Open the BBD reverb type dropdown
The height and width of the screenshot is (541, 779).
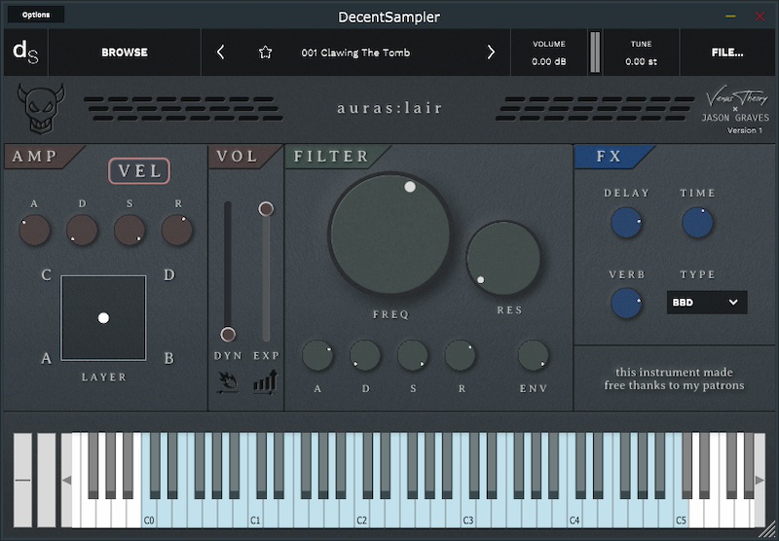707,303
